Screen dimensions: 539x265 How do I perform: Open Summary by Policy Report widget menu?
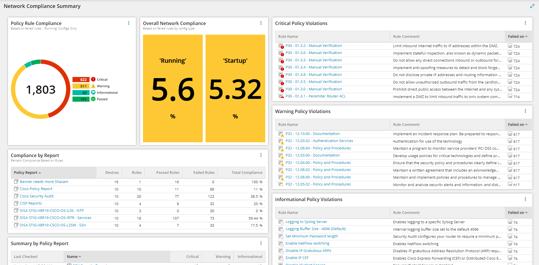[261, 243]
